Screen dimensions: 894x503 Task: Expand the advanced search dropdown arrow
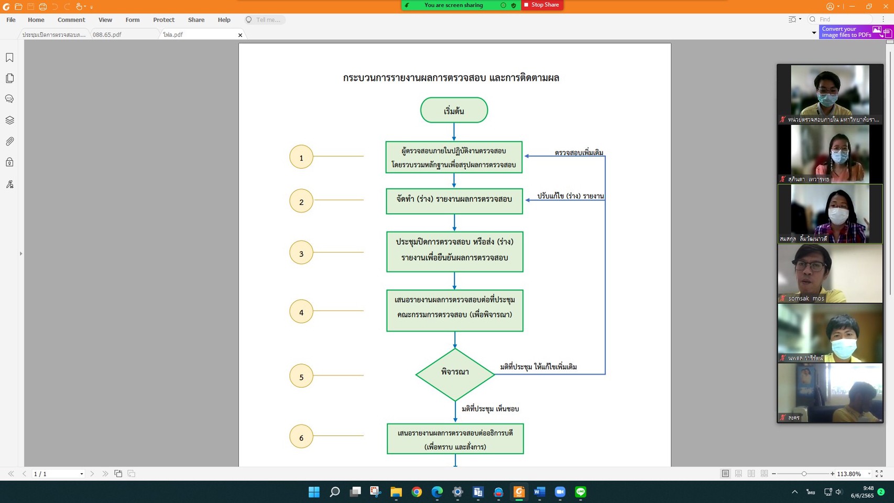tap(800, 19)
